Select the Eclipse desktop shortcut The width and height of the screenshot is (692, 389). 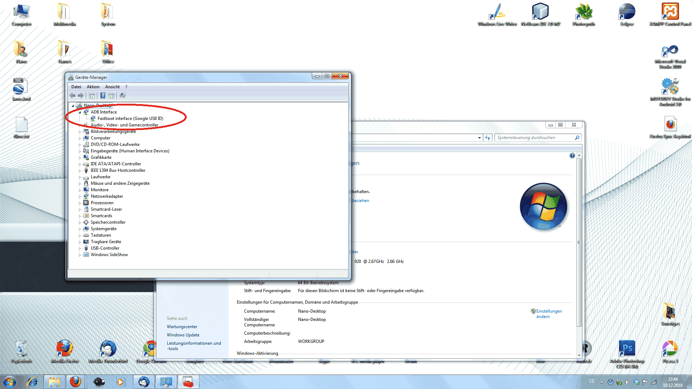[627, 14]
